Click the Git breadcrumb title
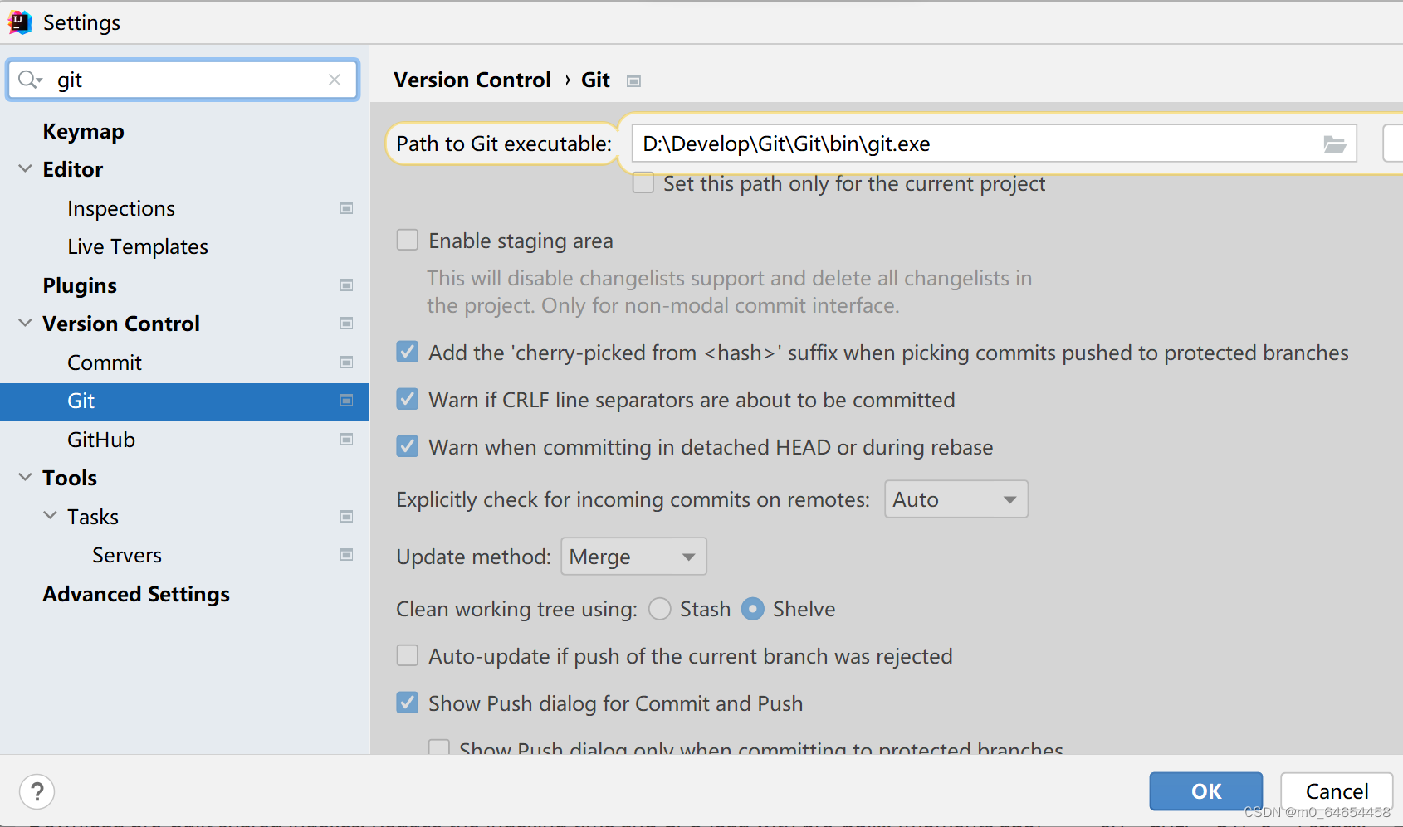 tap(595, 80)
